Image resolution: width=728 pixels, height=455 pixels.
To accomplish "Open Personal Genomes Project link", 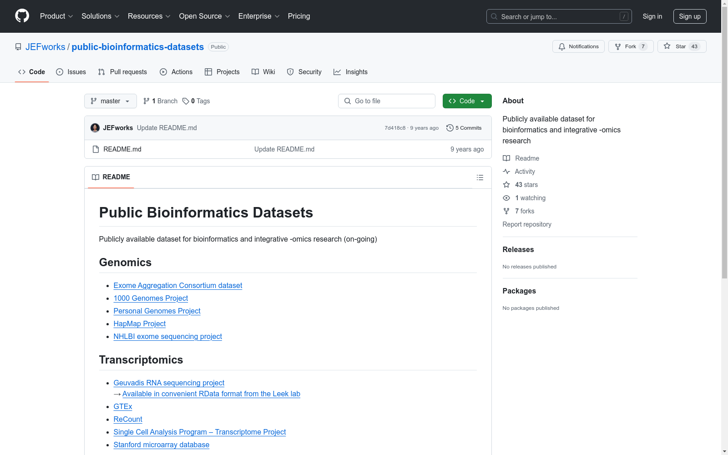I will pyautogui.click(x=157, y=311).
